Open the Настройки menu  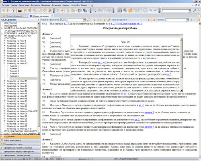(x=75, y=5)
